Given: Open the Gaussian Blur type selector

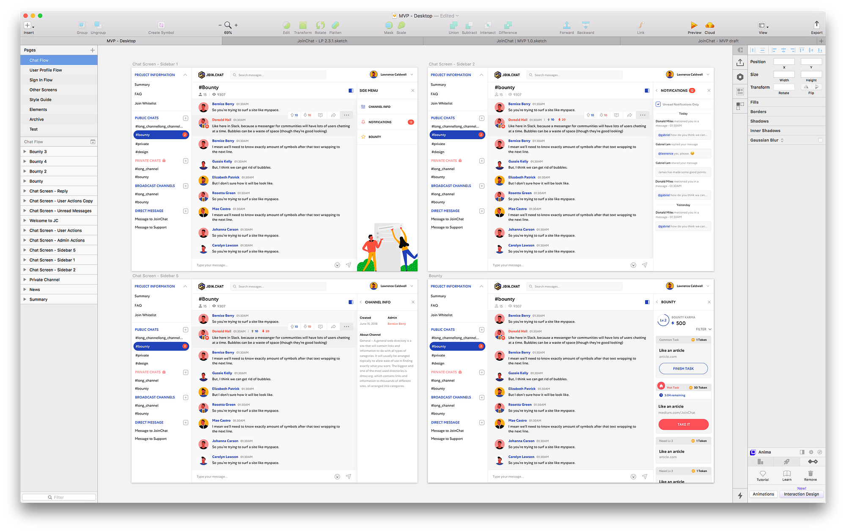Looking at the screenshot, I should (x=782, y=140).
